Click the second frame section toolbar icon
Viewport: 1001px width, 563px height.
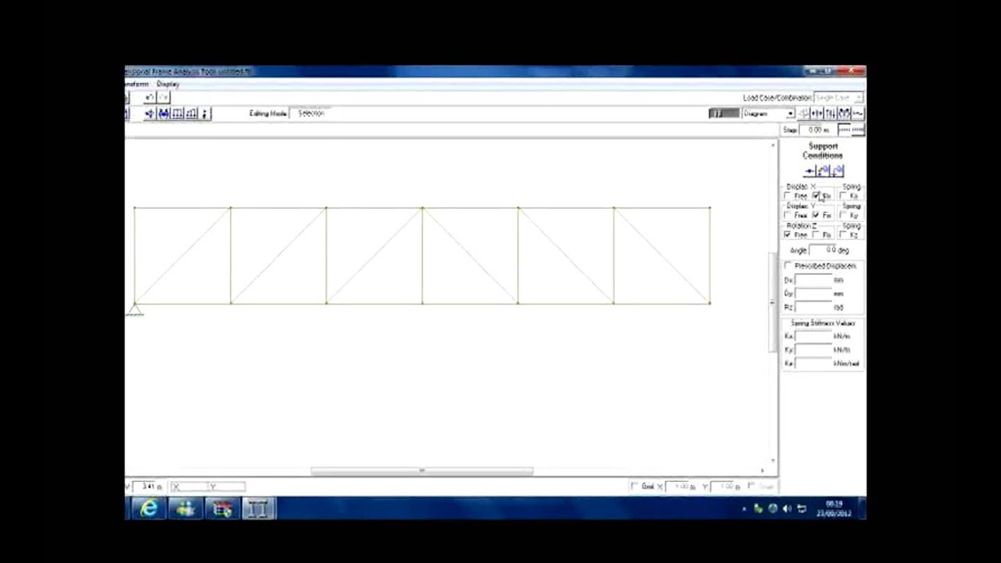(x=192, y=113)
